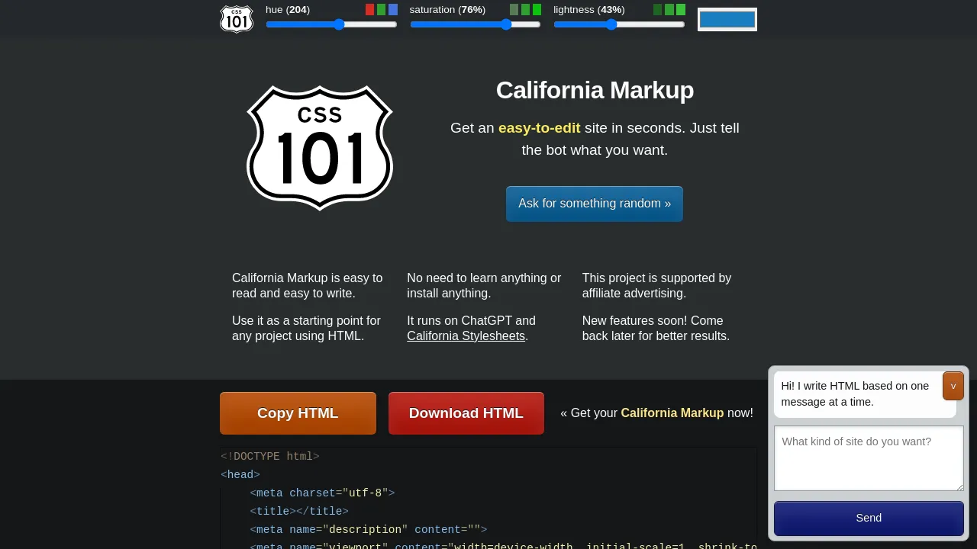This screenshot has height=549, width=977.
Task: Pick the brightest lightness swatch
Action: [681, 10]
